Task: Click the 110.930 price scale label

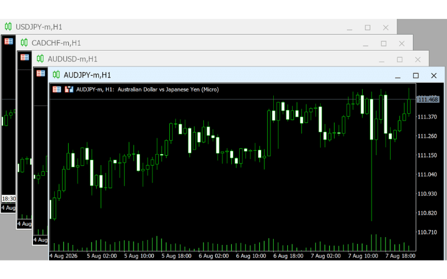Action: click(427, 194)
